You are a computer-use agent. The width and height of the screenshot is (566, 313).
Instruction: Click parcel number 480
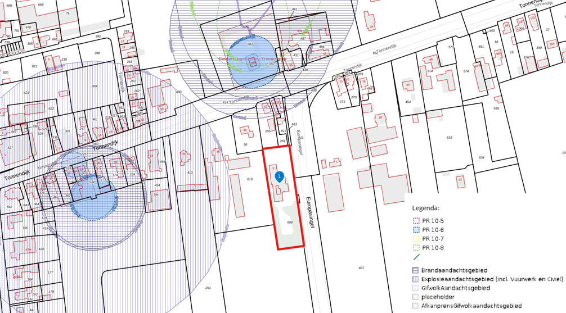point(178,92)
